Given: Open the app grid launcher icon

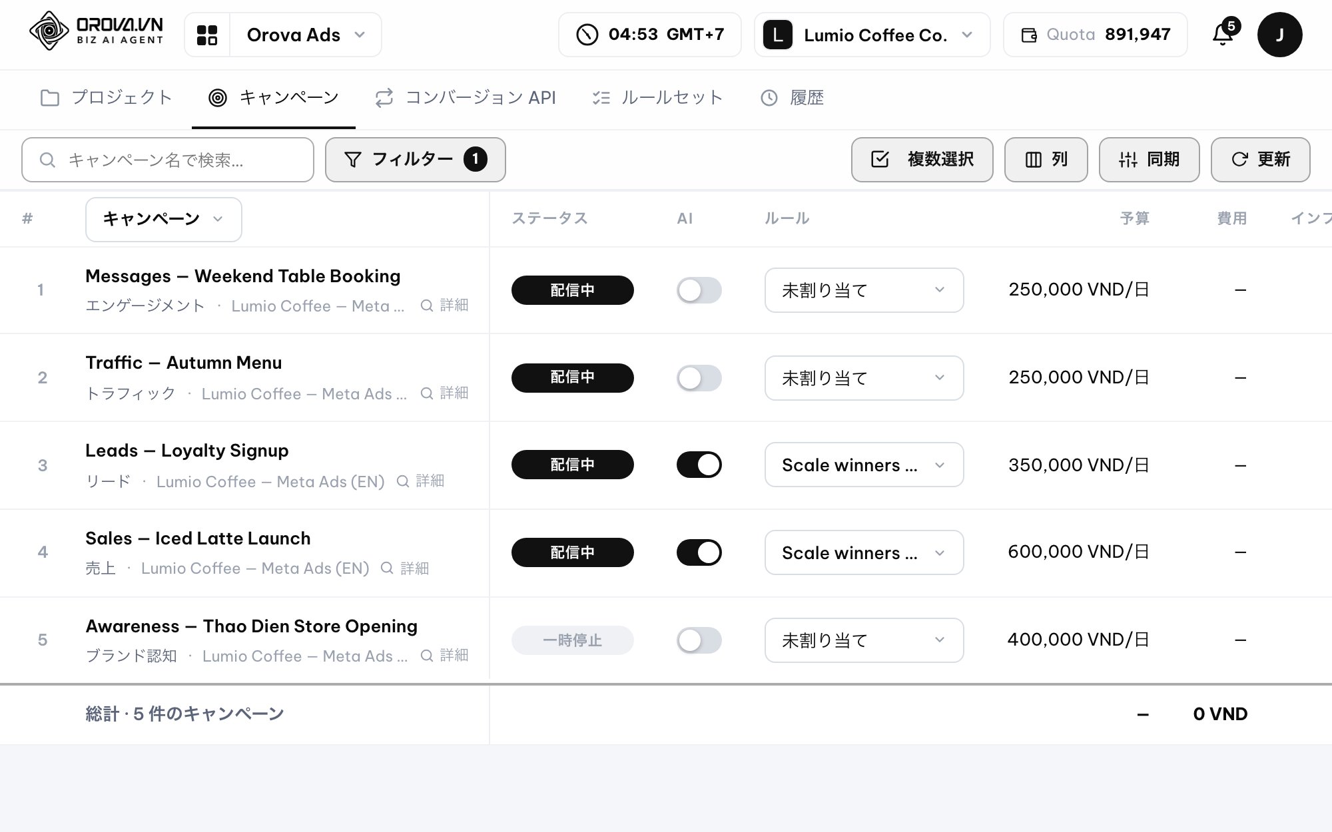Looking at the screenshot, I should (207, 35).
